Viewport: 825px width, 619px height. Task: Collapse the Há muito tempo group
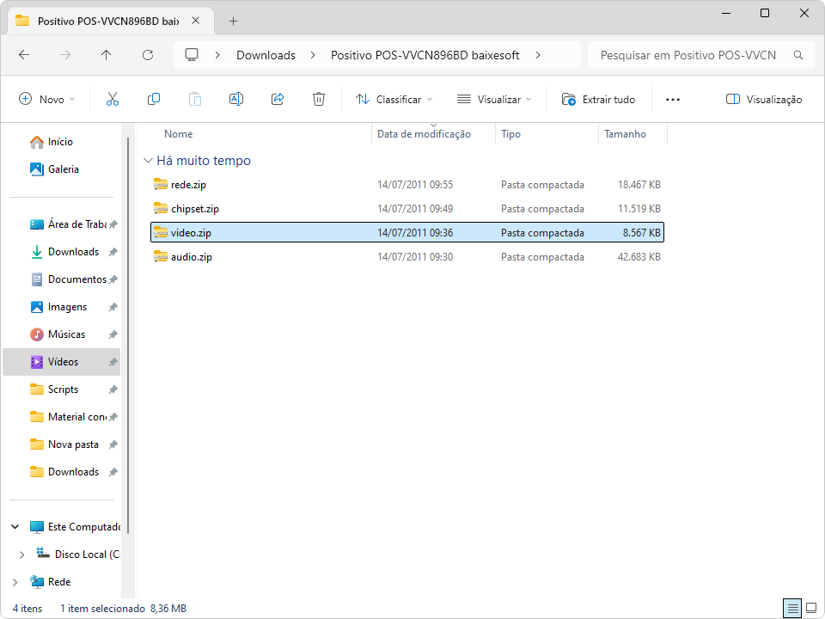pos(149,161)
